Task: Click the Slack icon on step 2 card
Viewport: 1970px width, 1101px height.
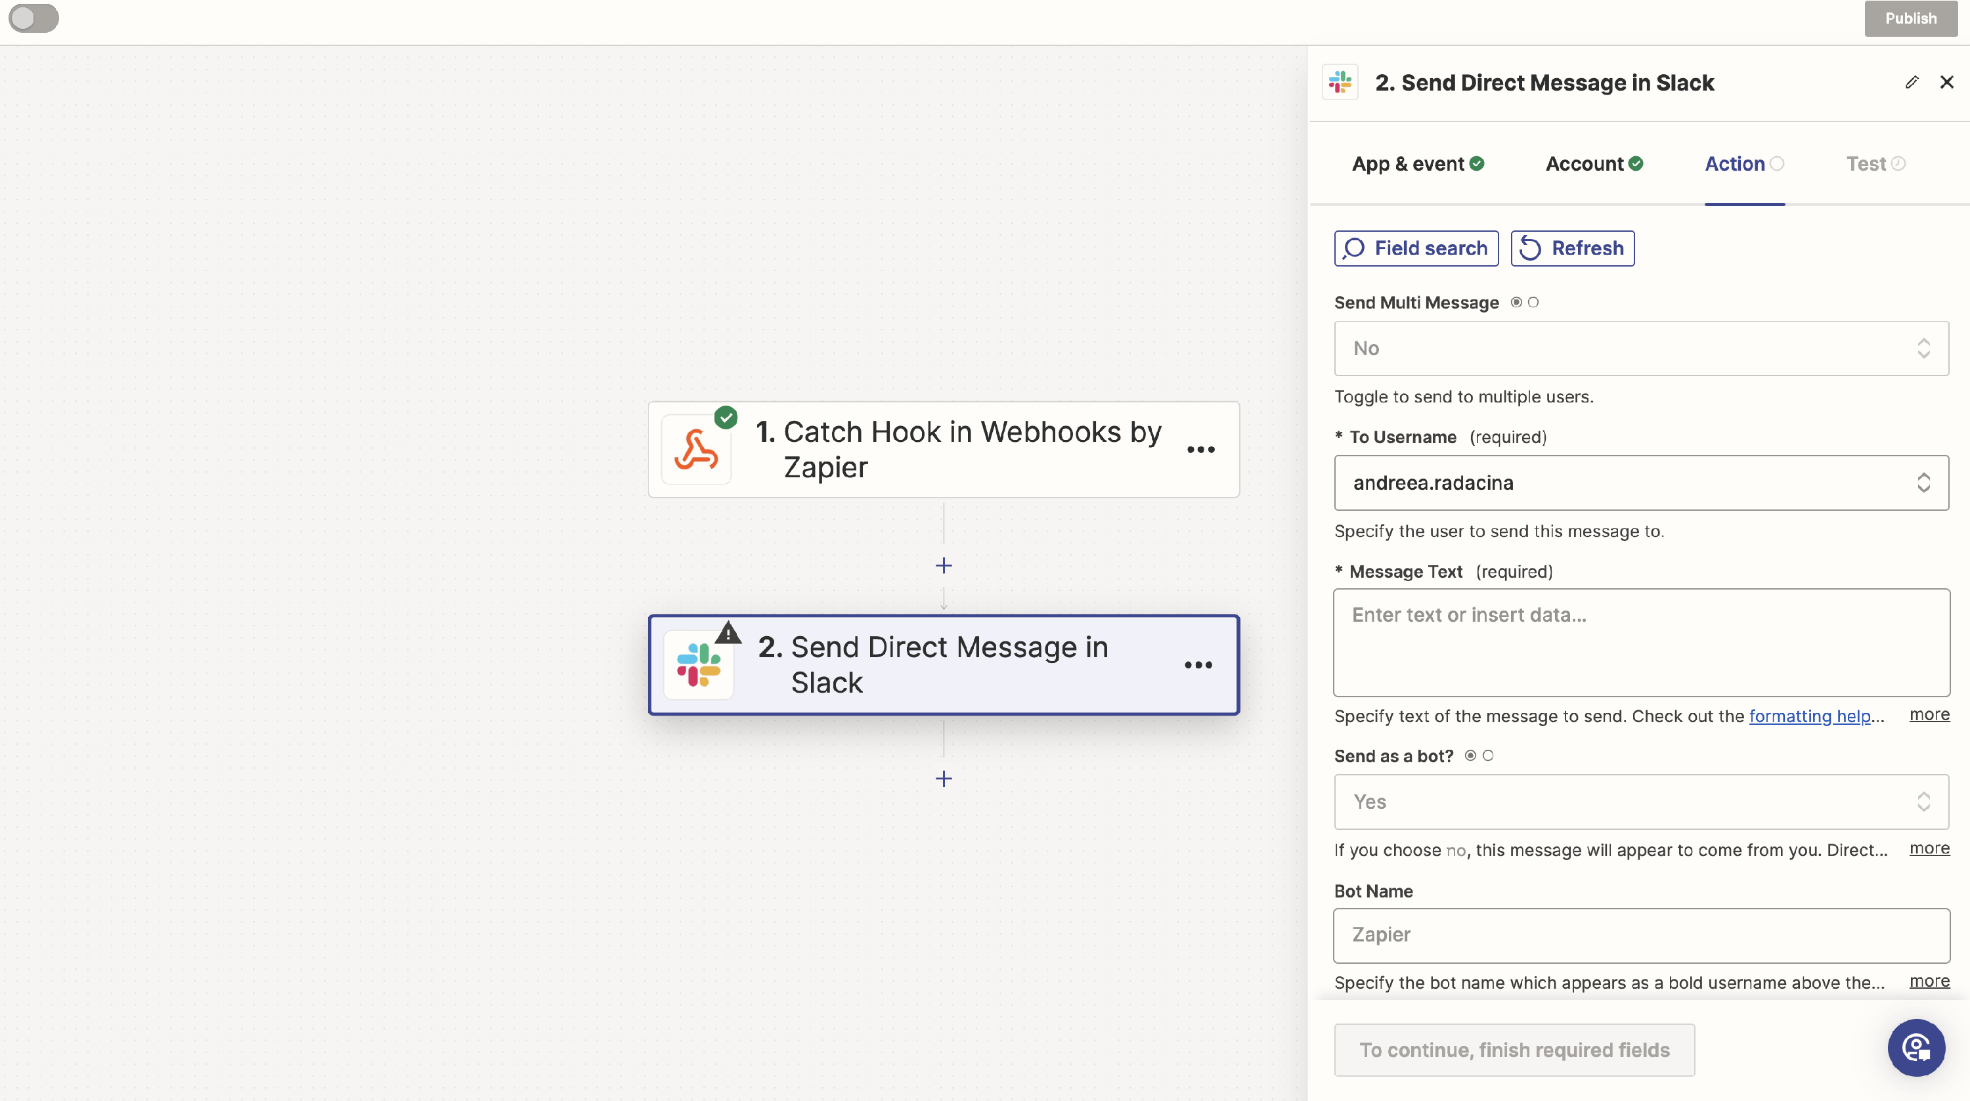Action: coord(698,664)
